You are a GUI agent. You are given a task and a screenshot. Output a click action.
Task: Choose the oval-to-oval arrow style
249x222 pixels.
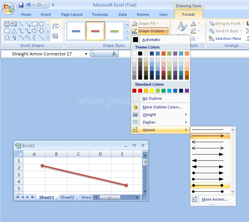pos(210,191)
